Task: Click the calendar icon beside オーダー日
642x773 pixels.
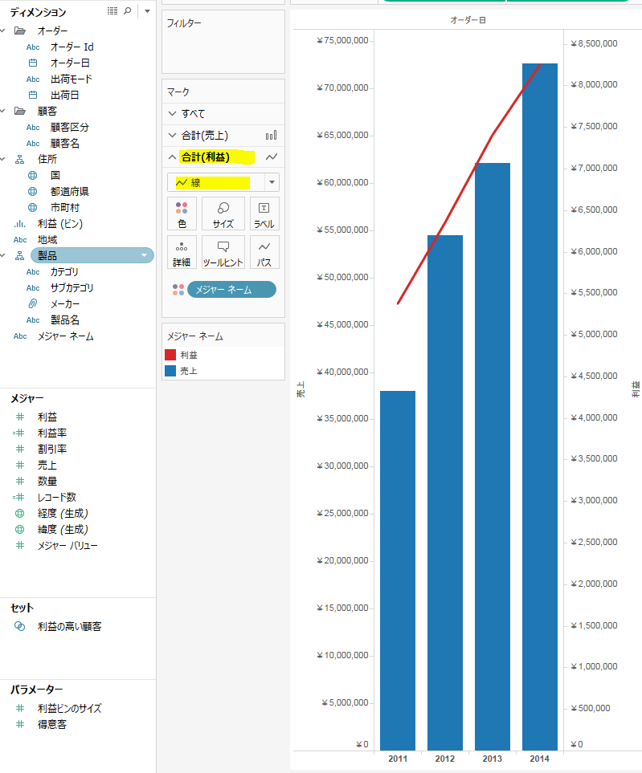Action: [x=33, y=63]
